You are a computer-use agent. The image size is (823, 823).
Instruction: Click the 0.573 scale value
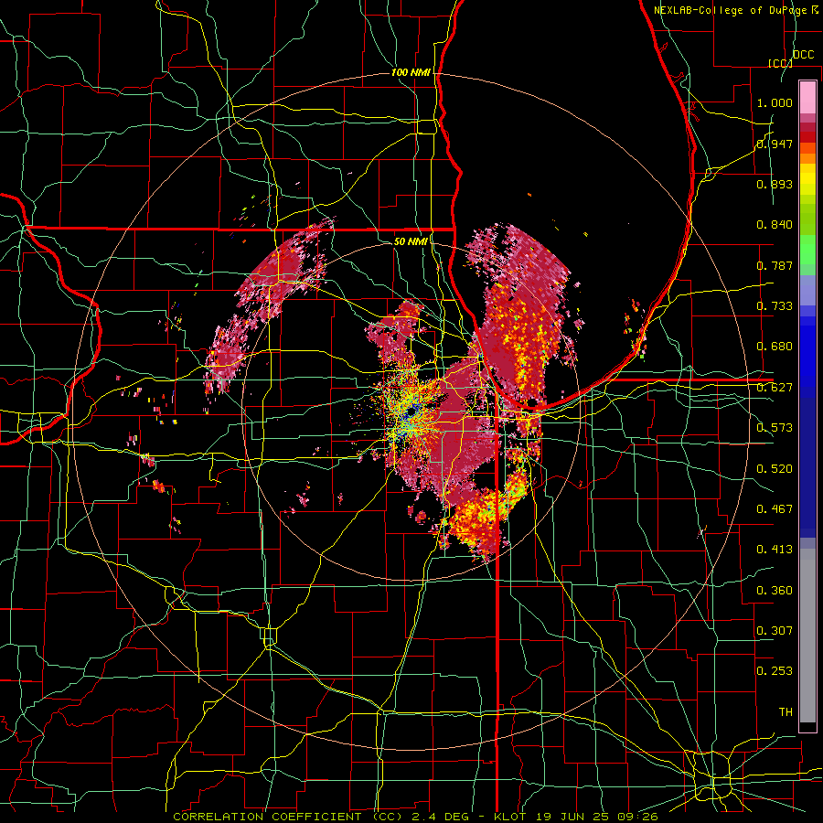click(x=775, y=428)
